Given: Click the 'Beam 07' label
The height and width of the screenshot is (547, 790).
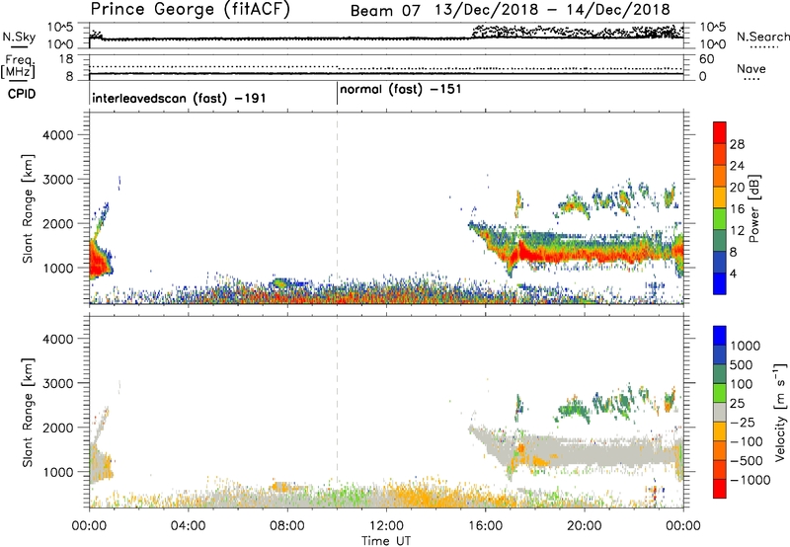Looking at the screenshot, I should [385, 10].
